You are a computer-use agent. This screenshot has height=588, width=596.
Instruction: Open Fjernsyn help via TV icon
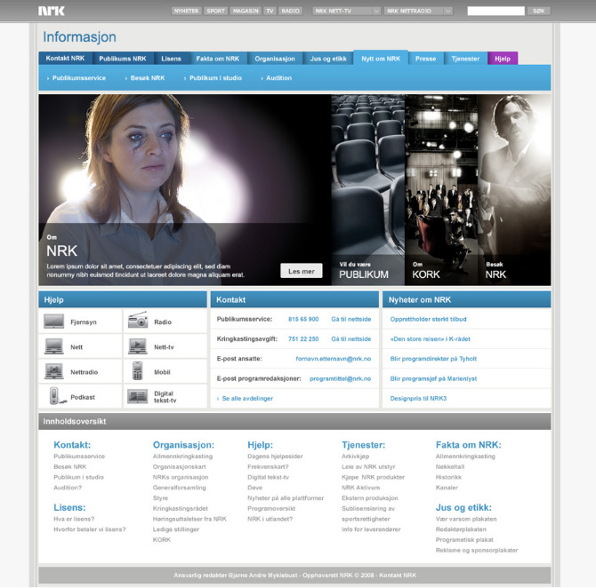tap(53, 322)
